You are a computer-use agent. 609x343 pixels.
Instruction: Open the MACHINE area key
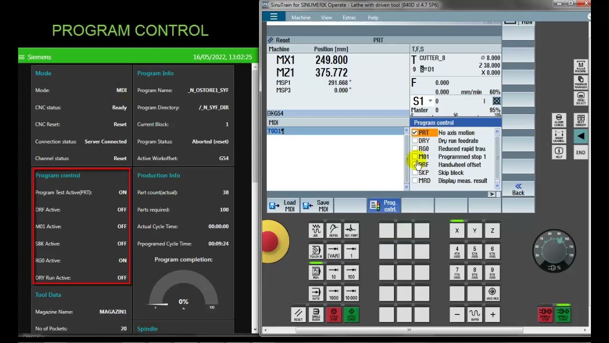[x=580, y=67]
